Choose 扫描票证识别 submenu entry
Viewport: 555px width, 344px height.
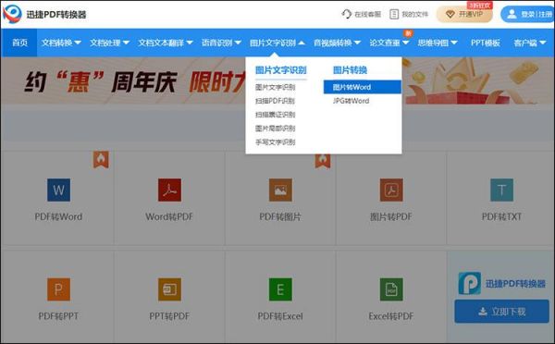point(275,115)
